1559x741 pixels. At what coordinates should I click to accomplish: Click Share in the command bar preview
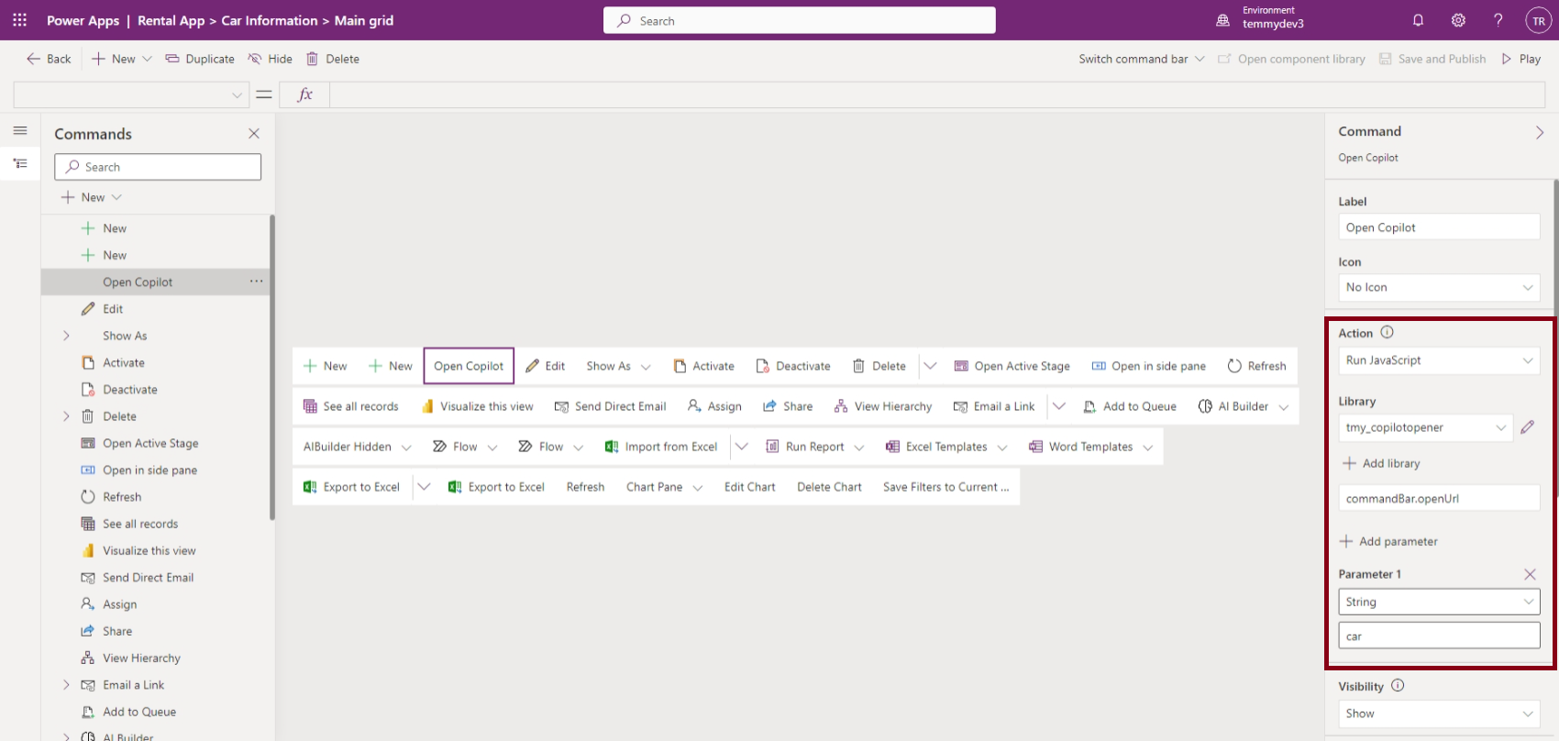(x=787, y=406)
